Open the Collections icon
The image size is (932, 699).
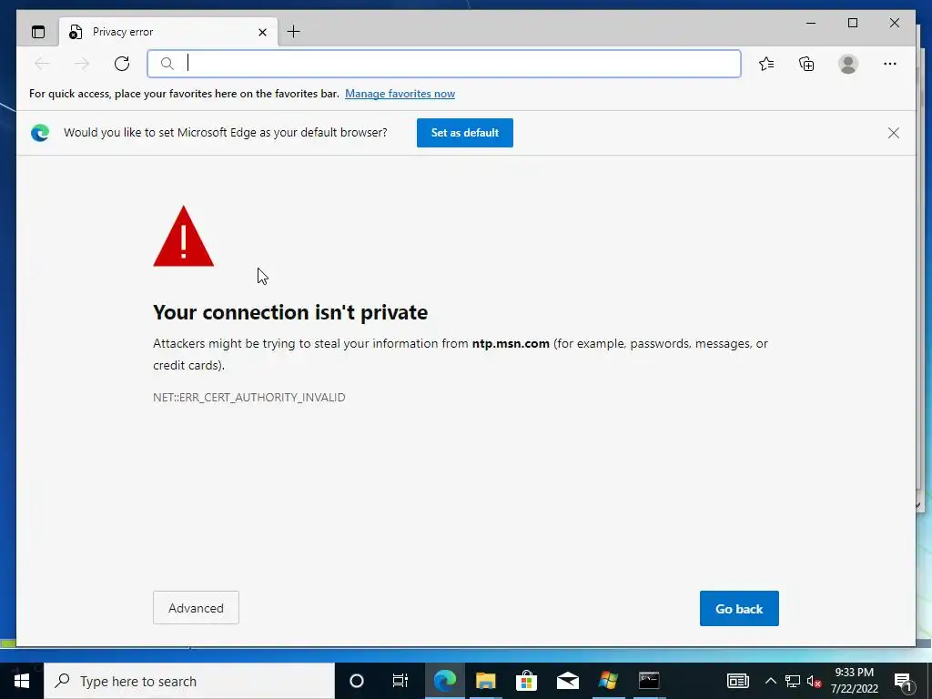tap(806, 64)
